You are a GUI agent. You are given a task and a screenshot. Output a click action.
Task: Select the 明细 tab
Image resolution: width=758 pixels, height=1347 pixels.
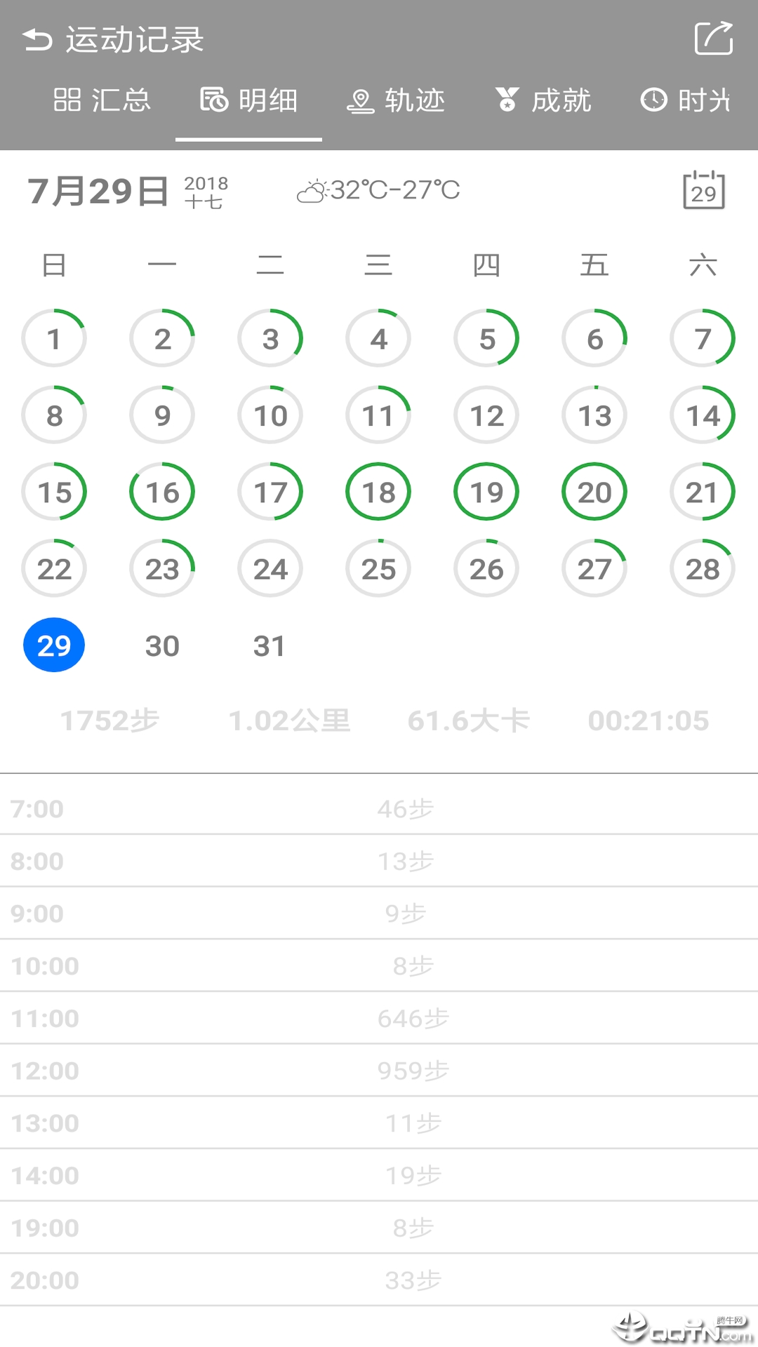249,100
